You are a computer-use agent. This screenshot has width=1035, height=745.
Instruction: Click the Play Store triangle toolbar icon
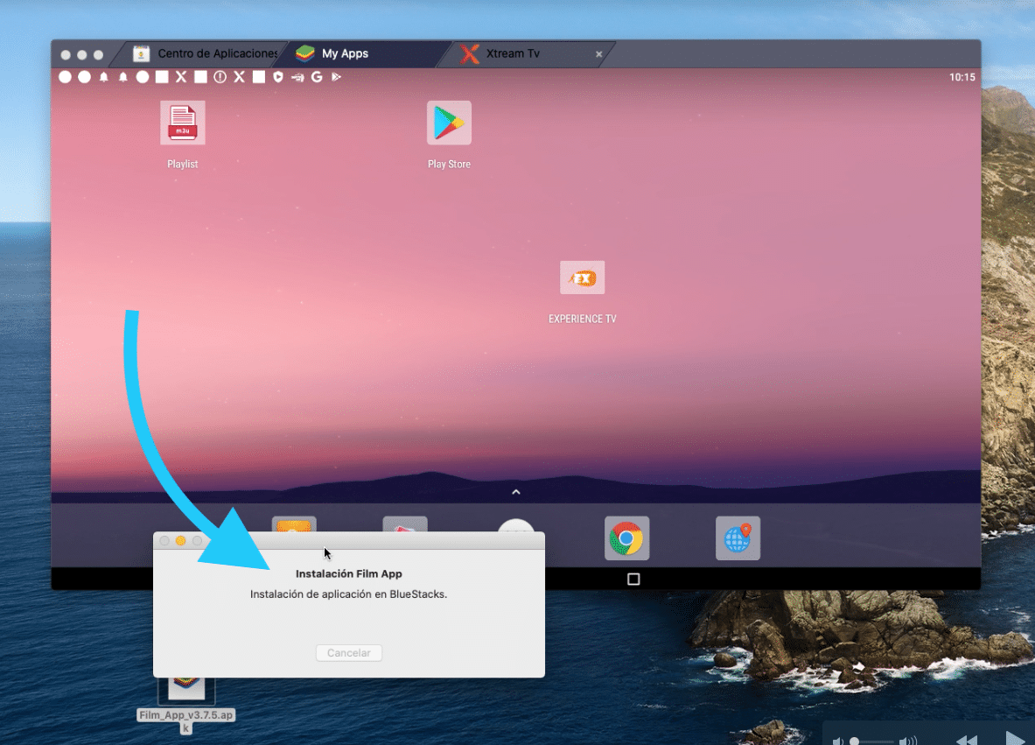(336, 77)
